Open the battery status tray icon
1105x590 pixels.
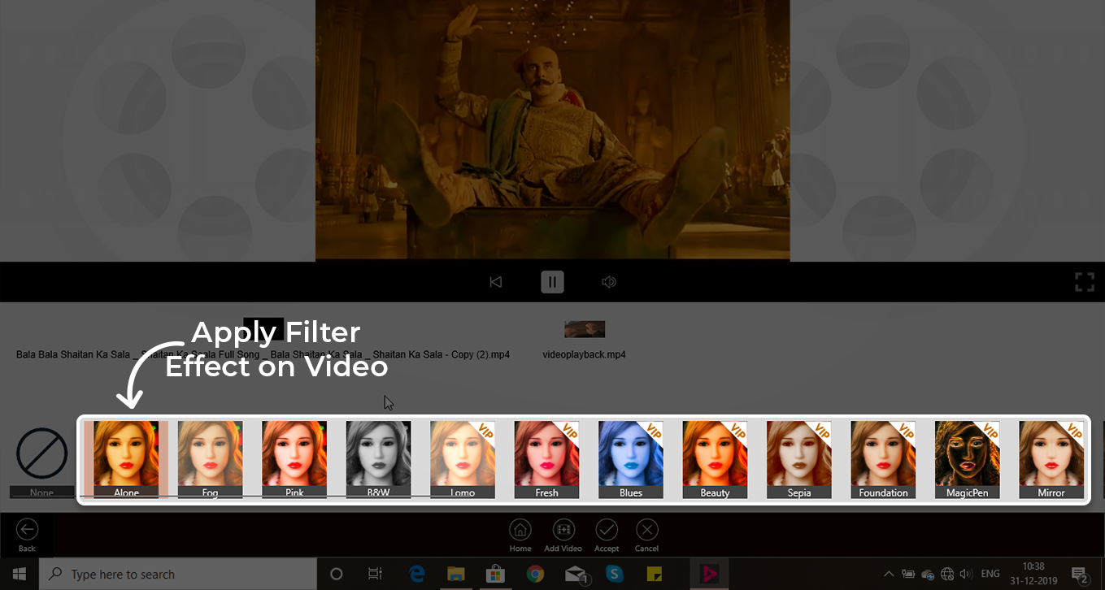pyautogui.click(x=909, y=574)
